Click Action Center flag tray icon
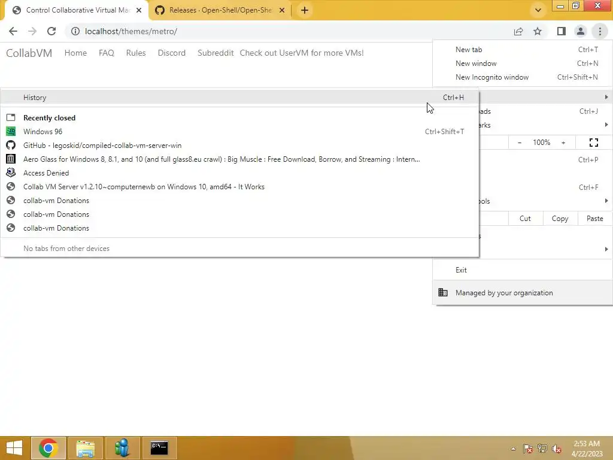The width and height of the screenshot is (613, 460). click(x=527, y=449)
